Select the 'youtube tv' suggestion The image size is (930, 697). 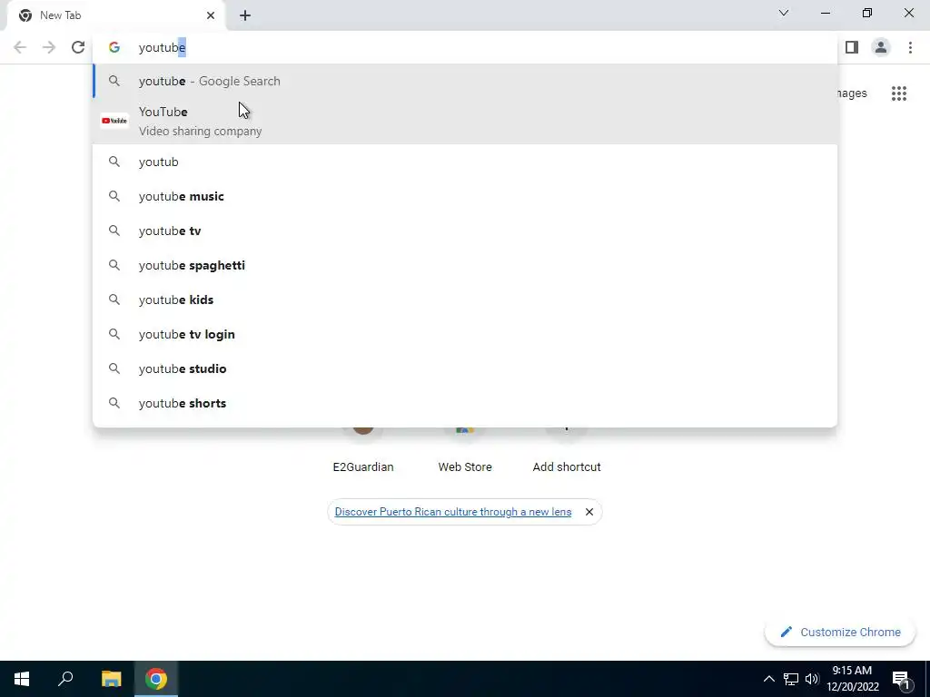465,231
